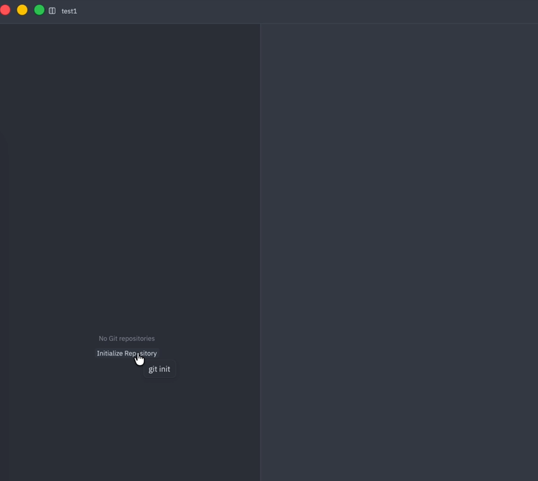Select the test1 project title
The image size is (538, 481).
[x=69, y=11]
